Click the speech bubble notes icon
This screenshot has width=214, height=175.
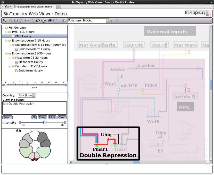pyautogui.click(x=63, y=21)
